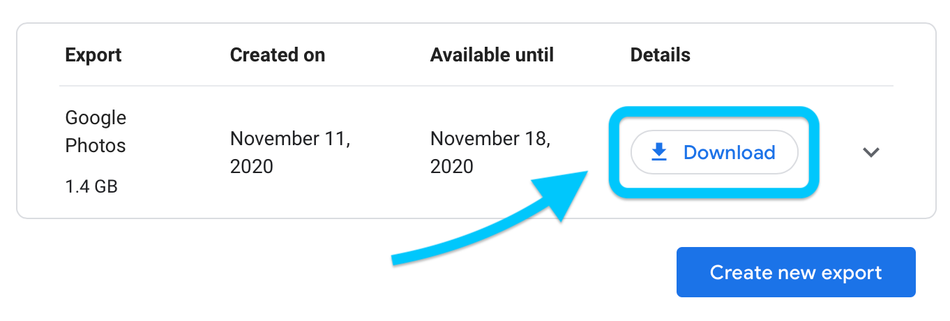Click the word Download in the button
This screenshot has width=950, height=321.
coord(730,152)
